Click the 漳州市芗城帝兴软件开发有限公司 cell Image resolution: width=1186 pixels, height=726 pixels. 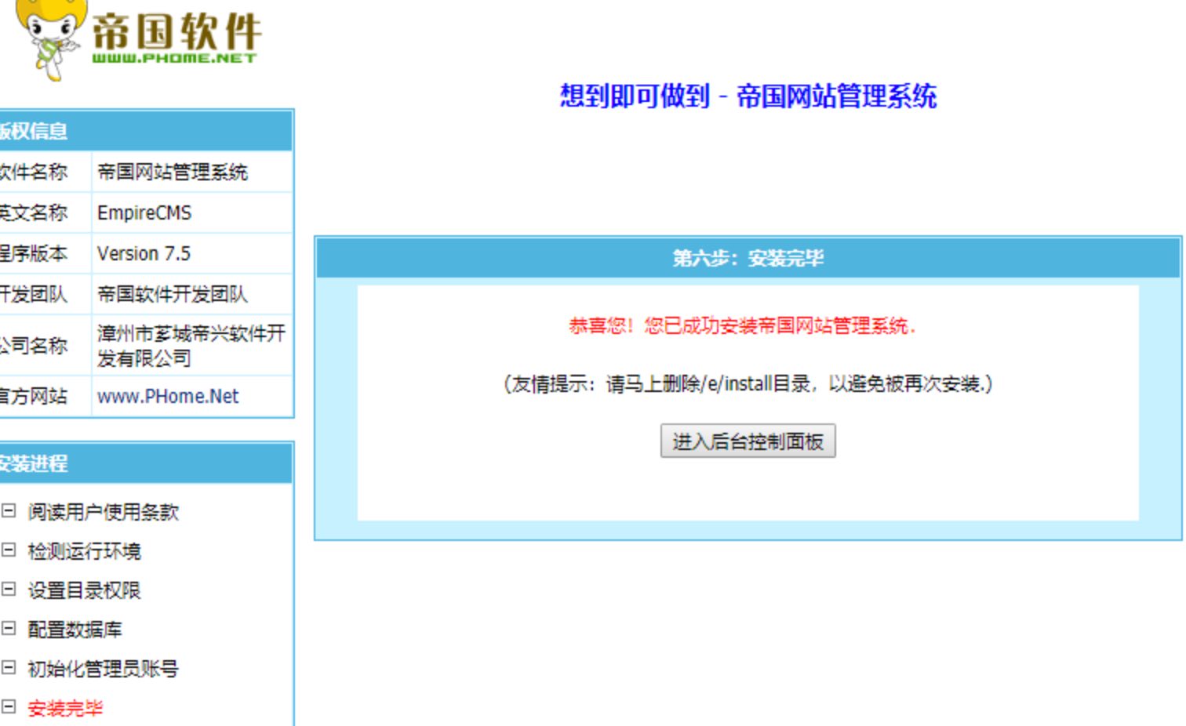192,345
